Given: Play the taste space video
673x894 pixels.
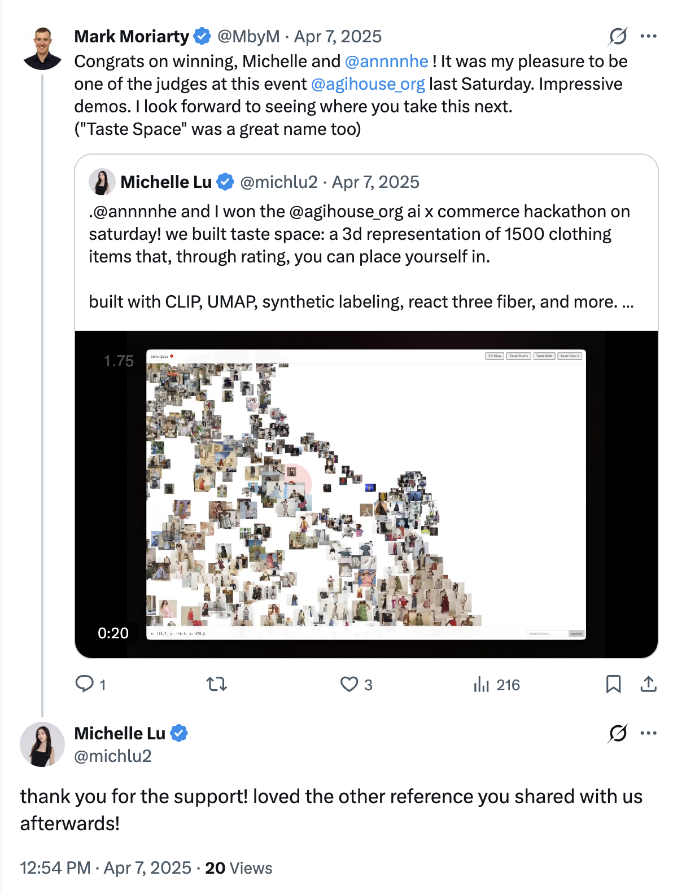Looking at the screenshot, I should pyautogui.click(x=366, y=494).
